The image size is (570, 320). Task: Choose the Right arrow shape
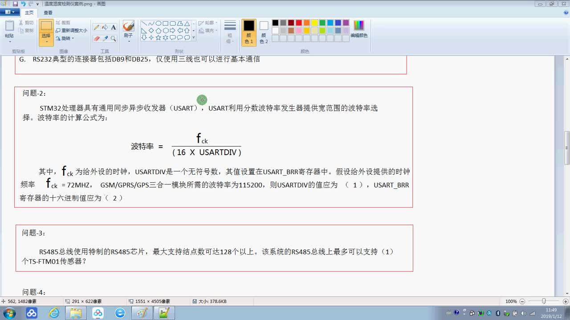pos(172,31)
